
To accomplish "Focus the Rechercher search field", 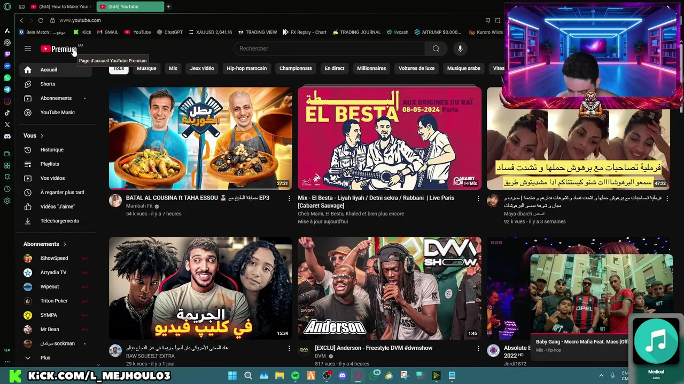I will click(x=329, y=49).
